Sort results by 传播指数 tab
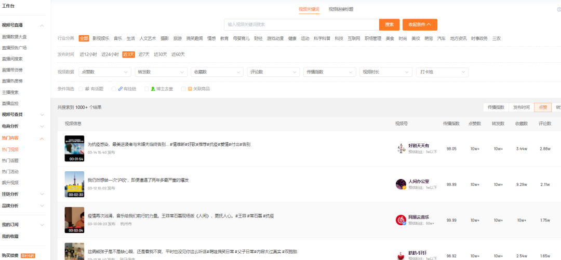The width and height of the screenshot is (561, 260). pyautogui.click(x=496, y=107)
